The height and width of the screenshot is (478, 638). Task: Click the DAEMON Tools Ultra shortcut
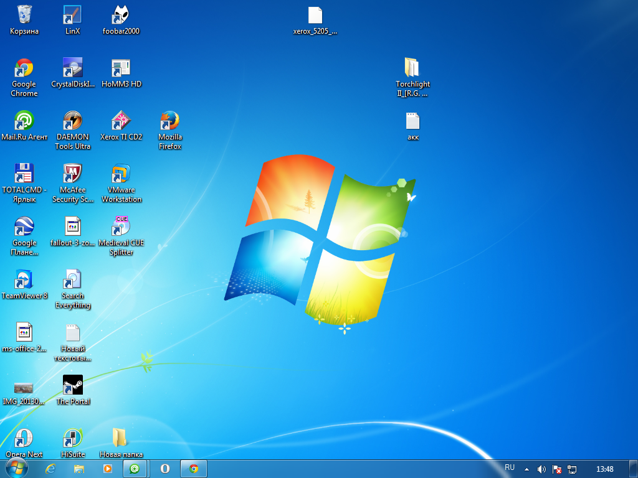click(73, 121)
